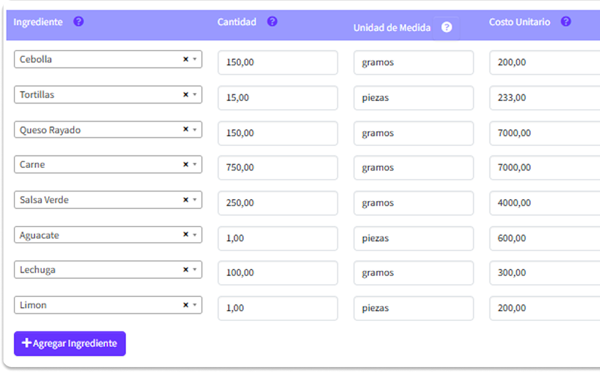Select the Cebolla quantity field showing 150,00
Viewport: 600px width, 372px height.
click(x=278, y=62)
